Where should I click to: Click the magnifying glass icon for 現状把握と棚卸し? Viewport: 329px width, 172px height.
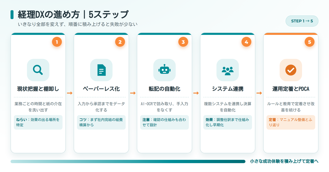(38, 70)
